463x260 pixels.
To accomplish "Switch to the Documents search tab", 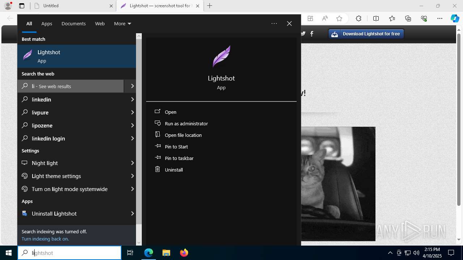I will pos(73,23).
